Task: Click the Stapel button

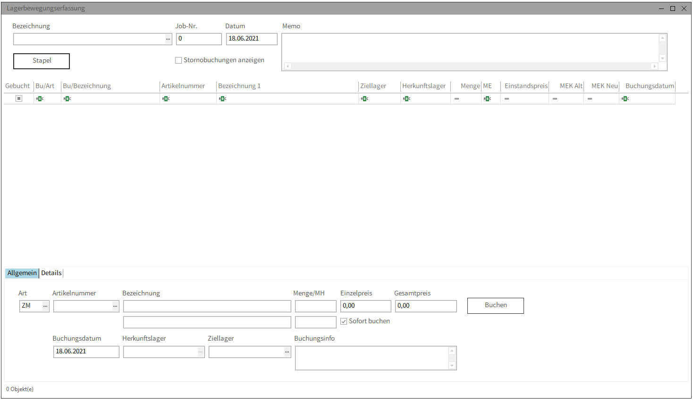Action: 42,61
